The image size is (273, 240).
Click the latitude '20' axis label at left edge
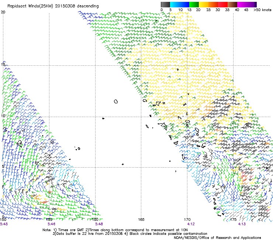pos(3,12)
